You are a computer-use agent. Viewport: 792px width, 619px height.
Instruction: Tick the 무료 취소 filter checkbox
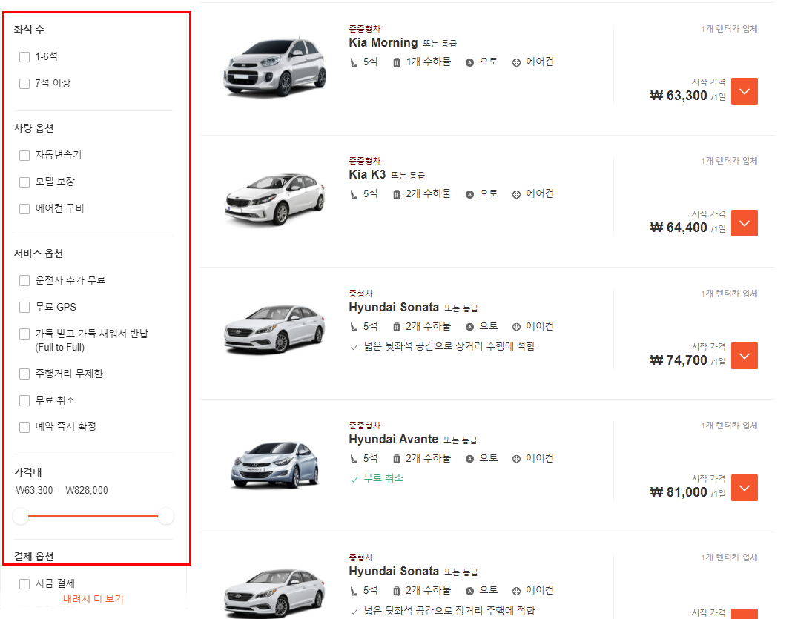[x=24, y=401]
